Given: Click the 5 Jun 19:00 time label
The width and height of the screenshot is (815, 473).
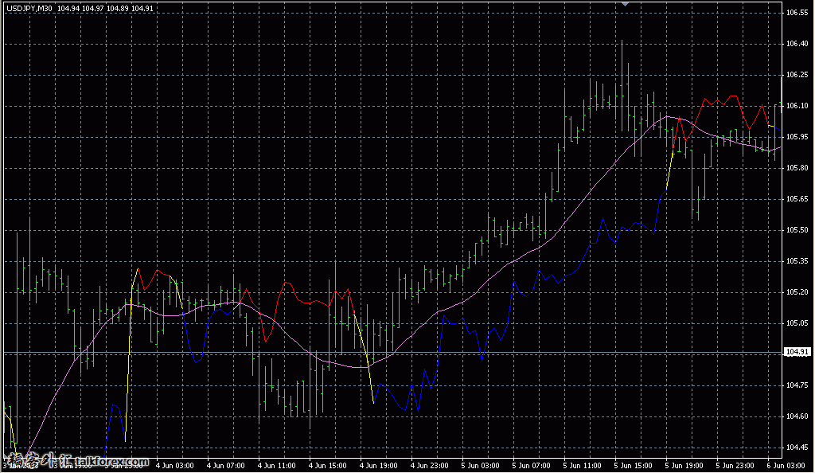Looking at the screenshot, I should pos(684,466).
